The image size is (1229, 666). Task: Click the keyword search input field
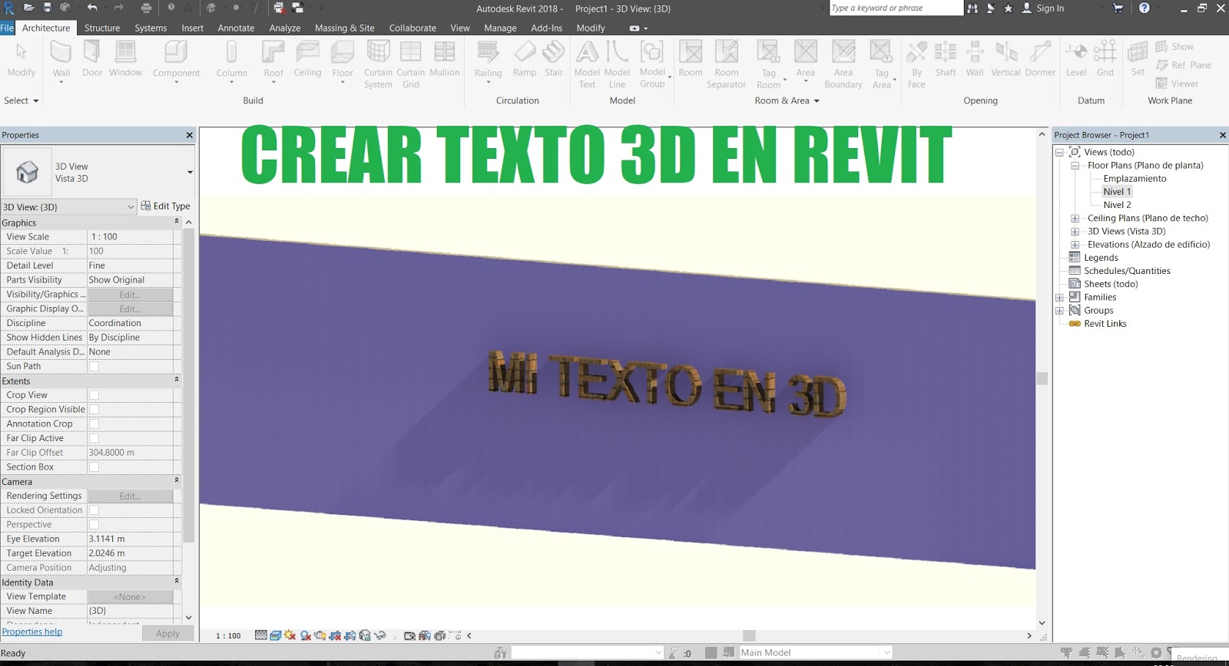[896, 8]
